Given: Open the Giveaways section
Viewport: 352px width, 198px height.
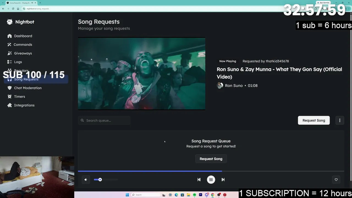Looking at the screenshot, I should point(36,53).
